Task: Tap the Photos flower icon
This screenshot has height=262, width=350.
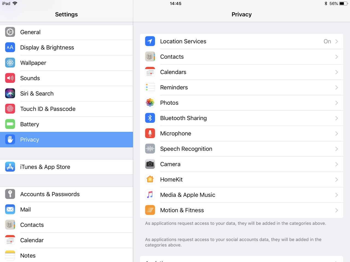Action: (150, 103)
